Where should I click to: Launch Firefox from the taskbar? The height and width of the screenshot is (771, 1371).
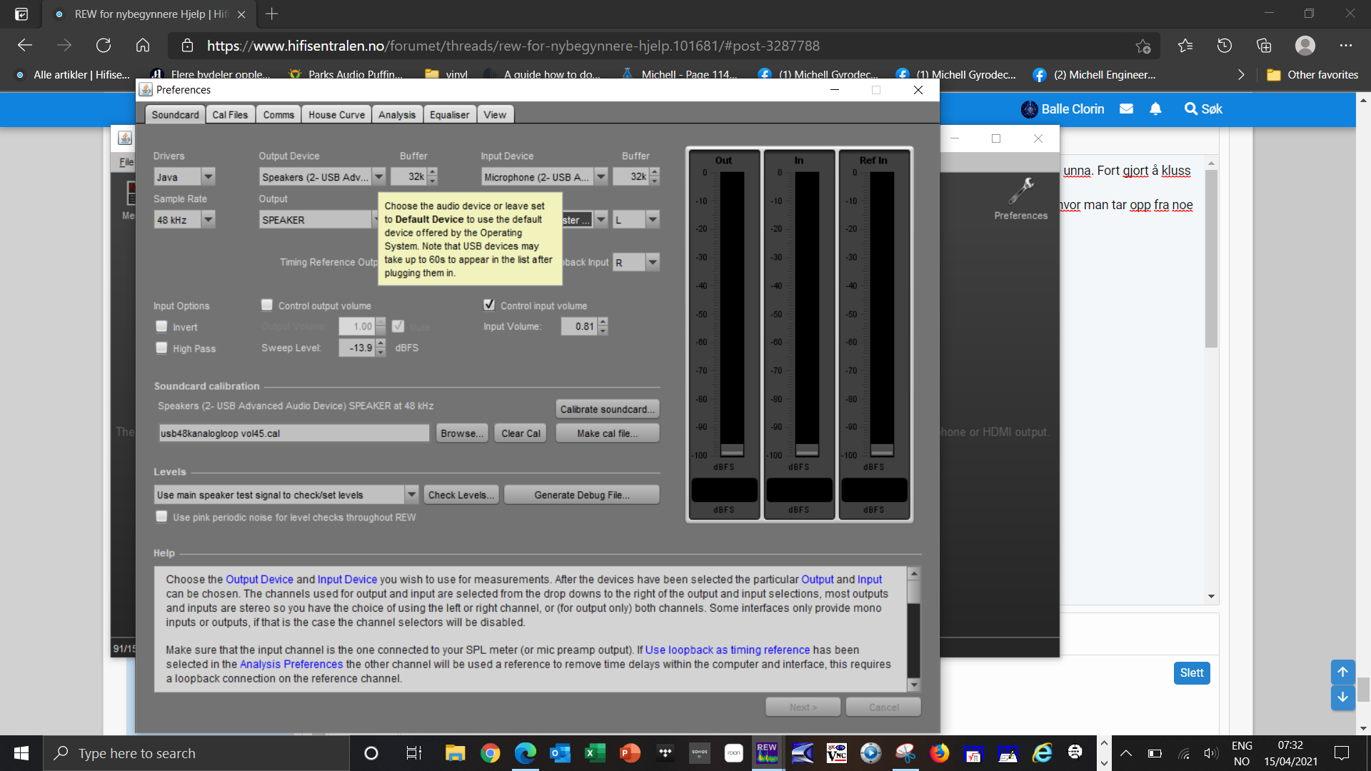coord(939,753)
